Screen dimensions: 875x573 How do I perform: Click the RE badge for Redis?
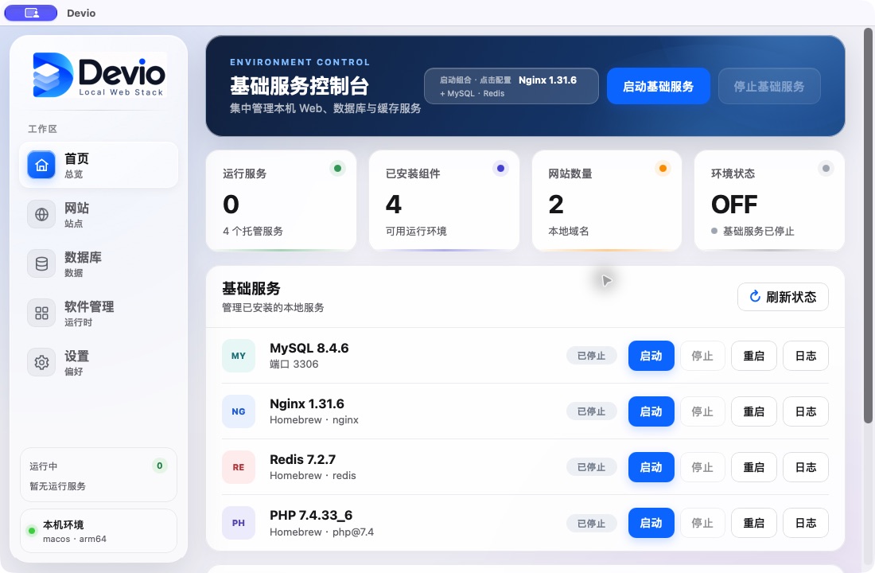239,467
